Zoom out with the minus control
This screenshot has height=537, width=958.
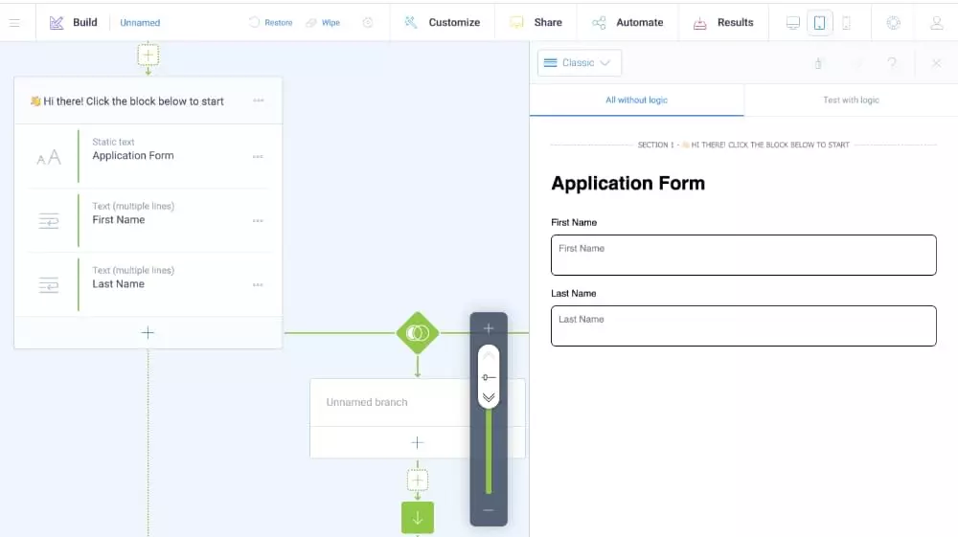(x=489, y=510)
